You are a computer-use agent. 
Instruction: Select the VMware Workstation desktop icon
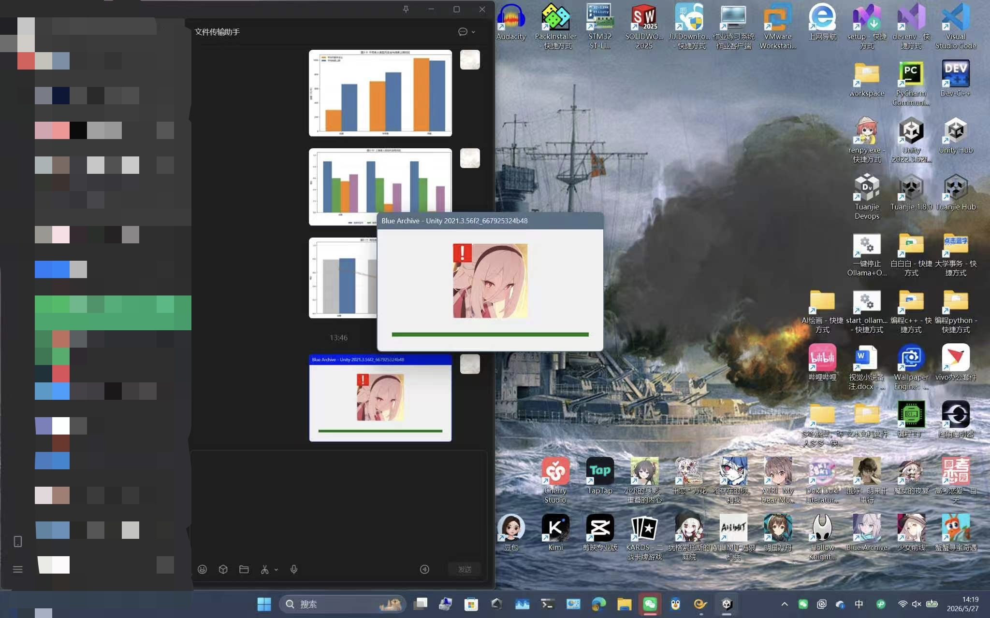[x=778, y=27]
